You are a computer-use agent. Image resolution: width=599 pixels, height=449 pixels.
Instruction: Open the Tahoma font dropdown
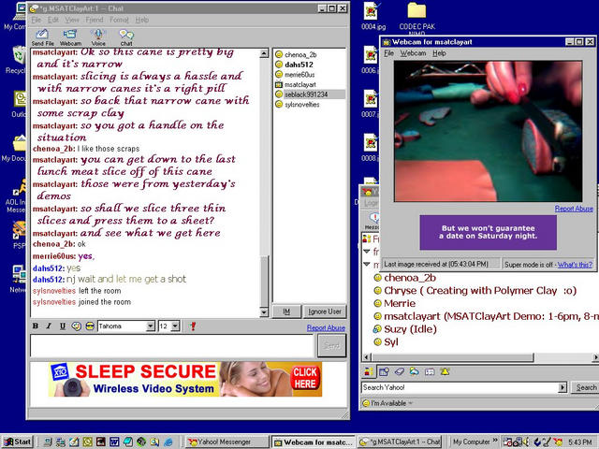pyautogui.click(x=151, y=326)
